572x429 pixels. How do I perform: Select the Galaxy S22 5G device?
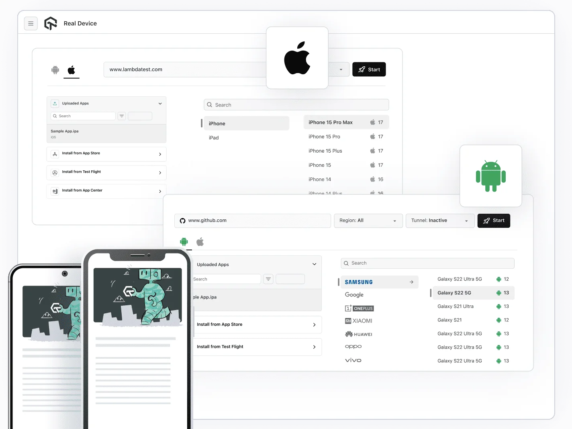tap(454, 292)
